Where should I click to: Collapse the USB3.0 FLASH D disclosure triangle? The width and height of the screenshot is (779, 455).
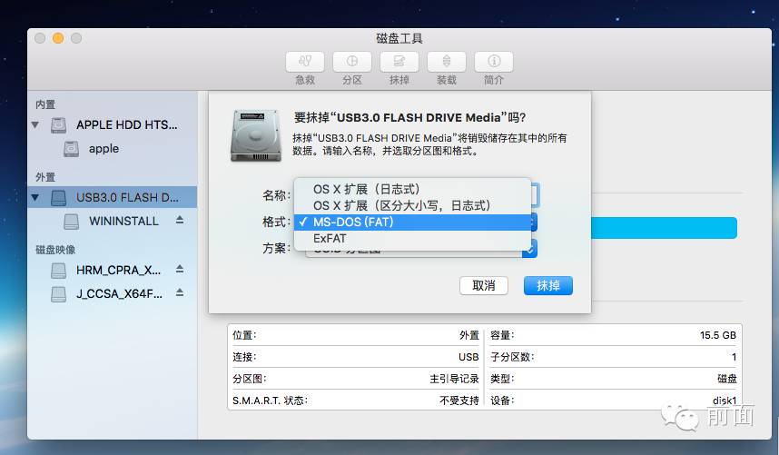click(35, 197)
